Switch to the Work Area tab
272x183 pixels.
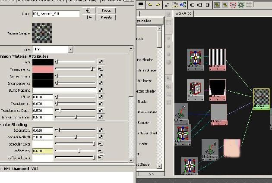(183, 13)
